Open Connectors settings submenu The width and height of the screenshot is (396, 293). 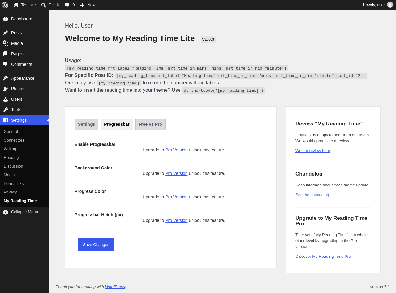coord(25,140)
